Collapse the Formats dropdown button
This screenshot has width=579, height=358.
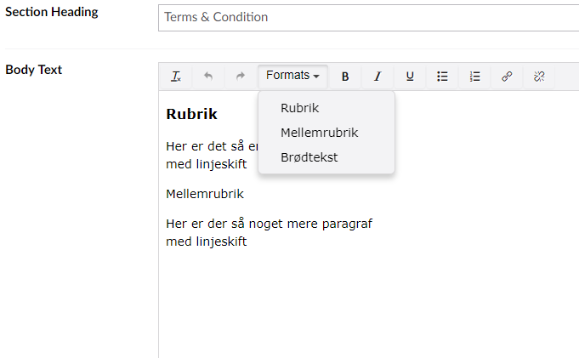tap(292, 76)
